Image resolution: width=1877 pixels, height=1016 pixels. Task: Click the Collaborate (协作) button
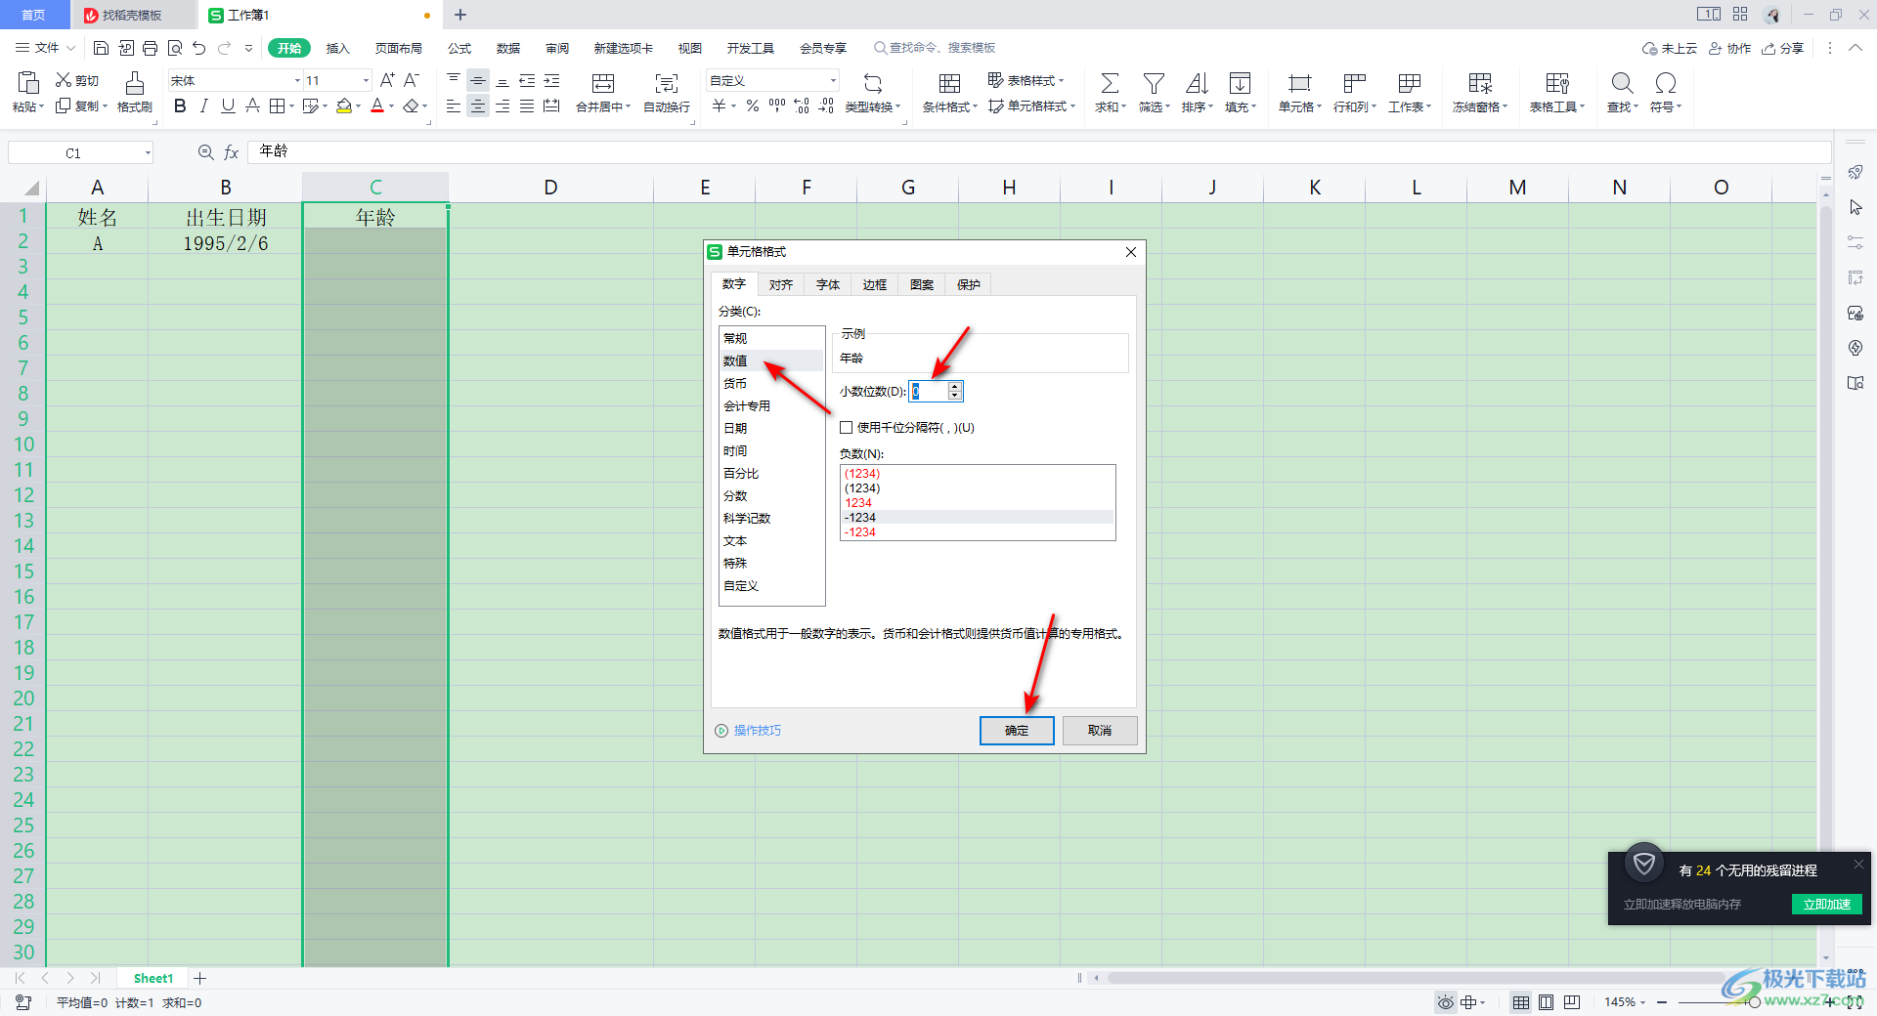pos(1730,48)
